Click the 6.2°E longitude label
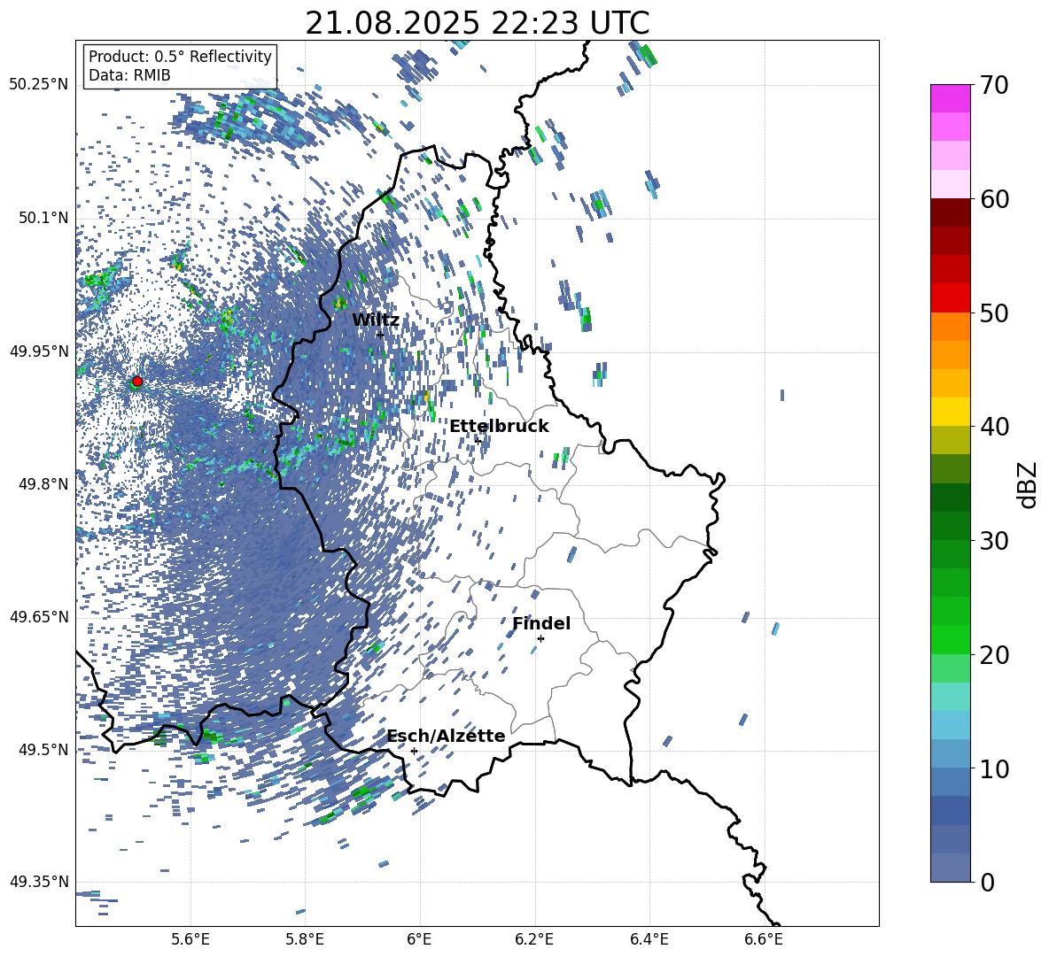The height and width of the screenshot is (957, 1049). 534,940
